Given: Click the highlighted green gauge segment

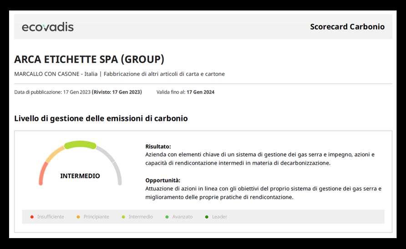Looking at the screenshot, I should click(x=80, y=145).
